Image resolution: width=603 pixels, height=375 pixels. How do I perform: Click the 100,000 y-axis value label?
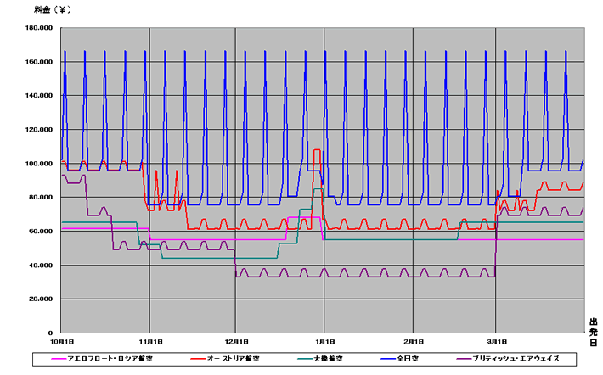tap(39, 164)
